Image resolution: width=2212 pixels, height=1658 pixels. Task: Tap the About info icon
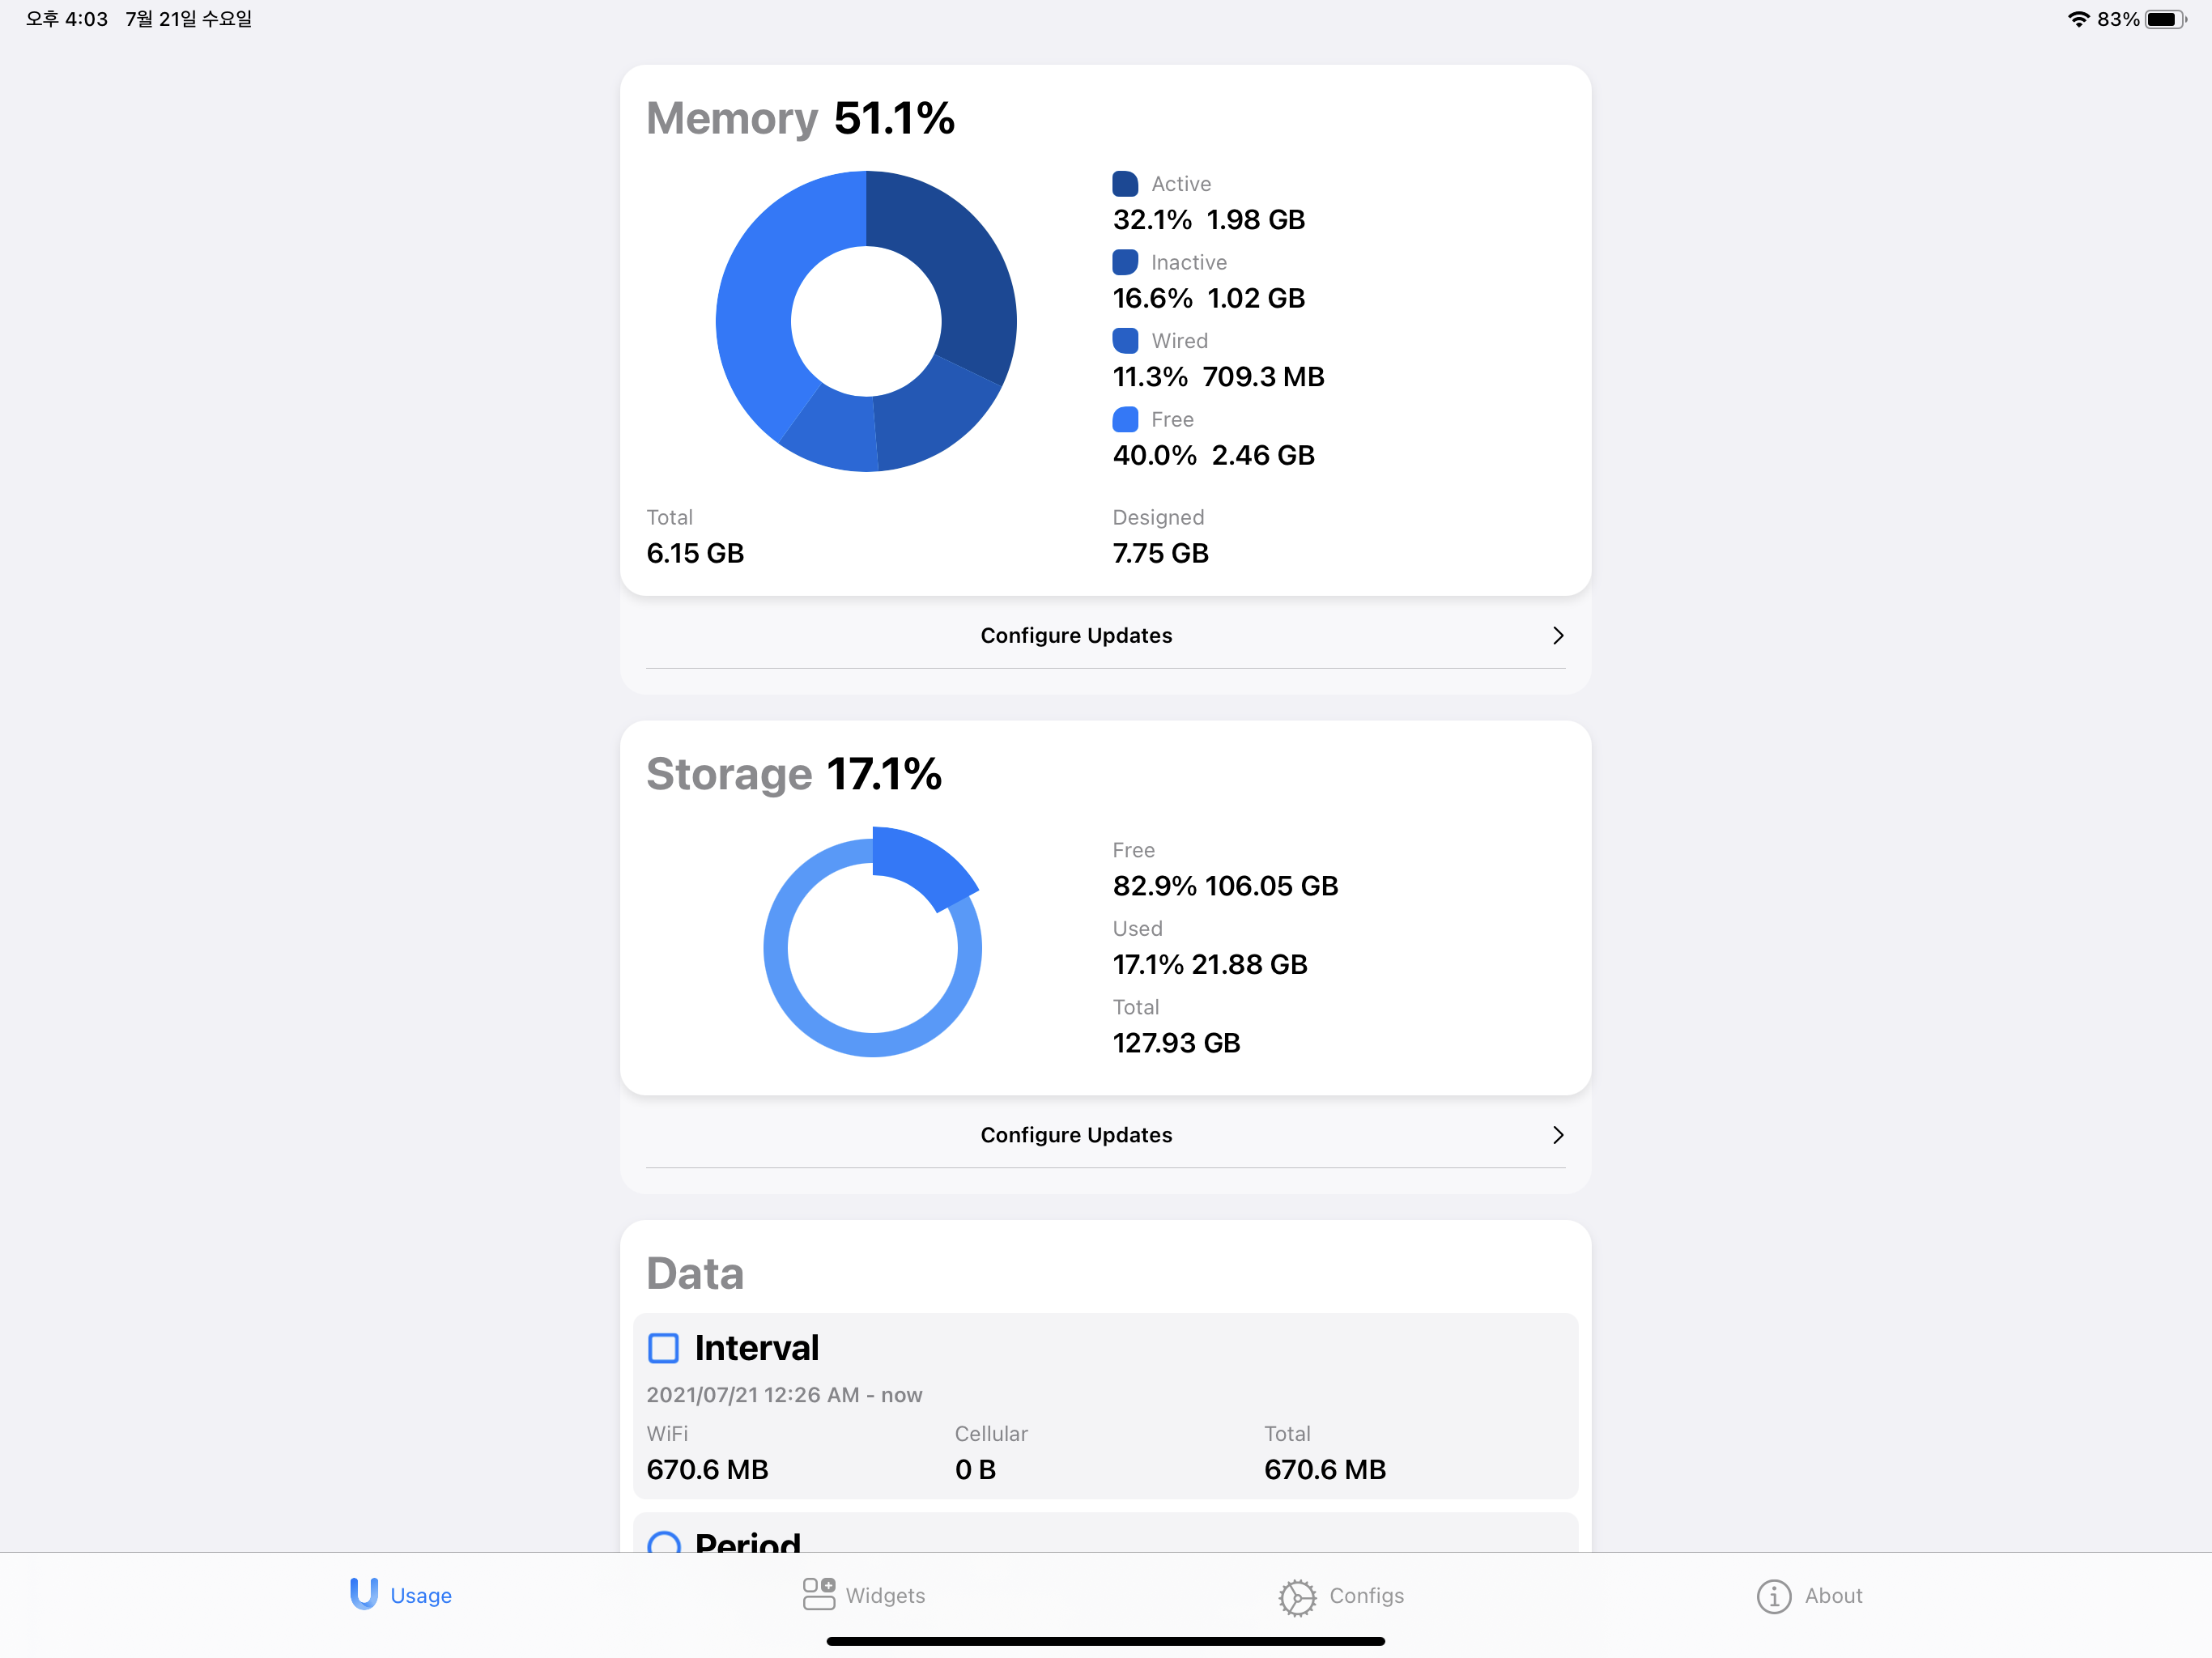pos(1773,1596)
